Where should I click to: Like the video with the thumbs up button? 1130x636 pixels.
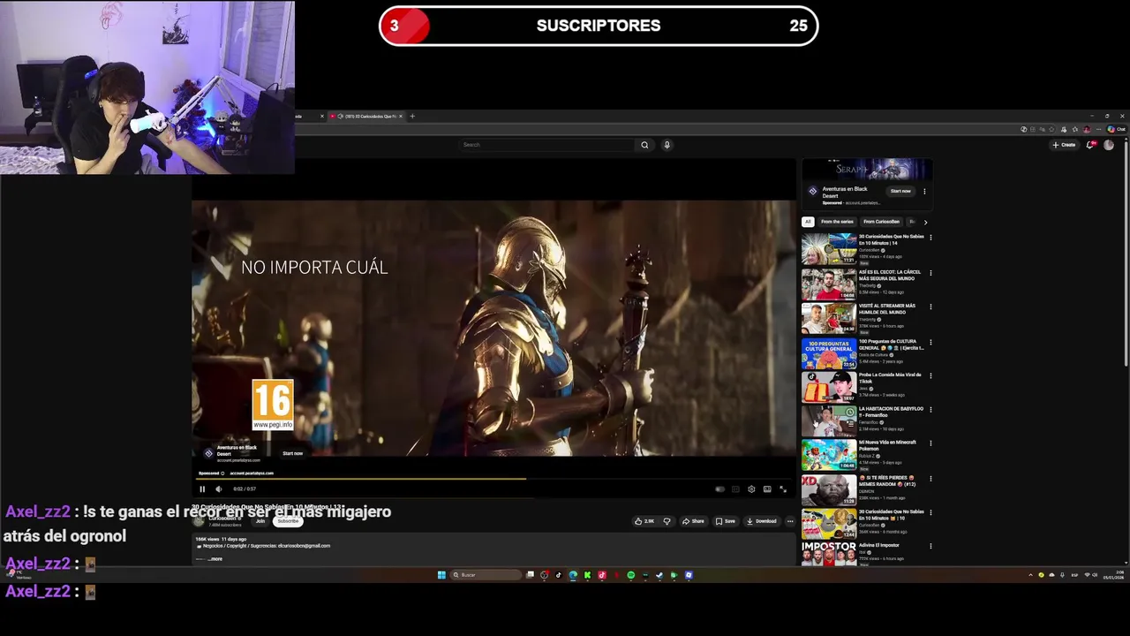click(x=644, y=521)
